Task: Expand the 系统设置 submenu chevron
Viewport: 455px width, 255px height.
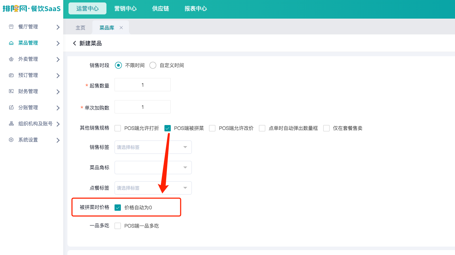Action: click(58, 140)
